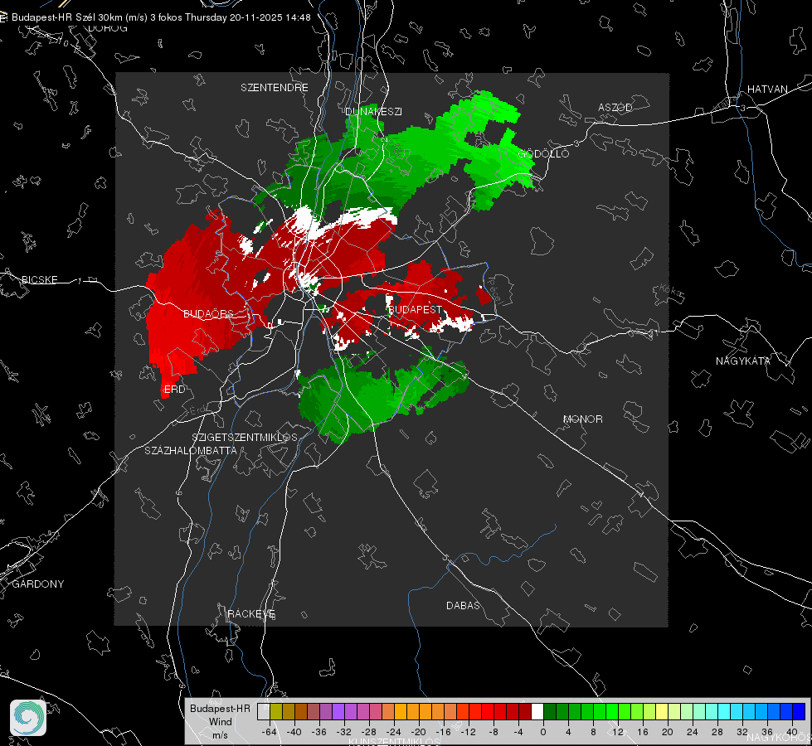Image resolution: width=812 pixels, height=746 pixels.
Task: Select the pale yellow swatch above 20
Action: point(662,711)
